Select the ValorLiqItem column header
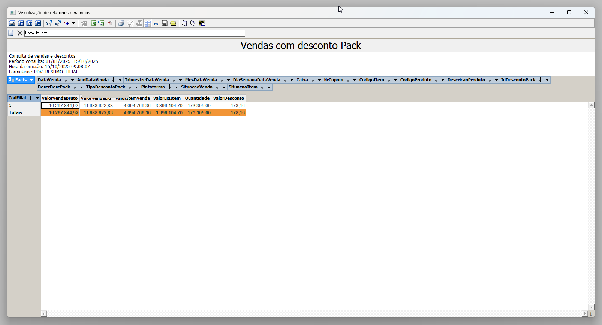602x325 pixels. pos(167,98)
